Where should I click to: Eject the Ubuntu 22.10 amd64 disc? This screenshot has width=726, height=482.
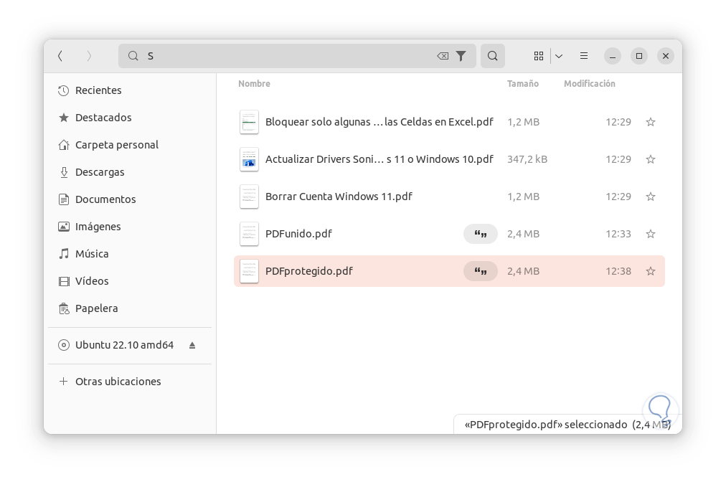click(192, 345)
